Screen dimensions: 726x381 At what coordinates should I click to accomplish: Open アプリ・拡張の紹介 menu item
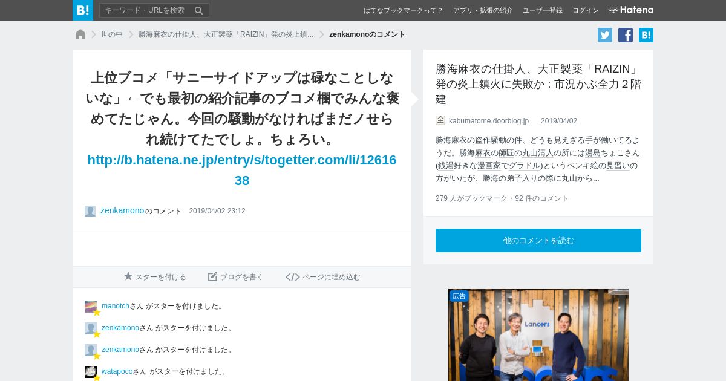click(483, 10)
